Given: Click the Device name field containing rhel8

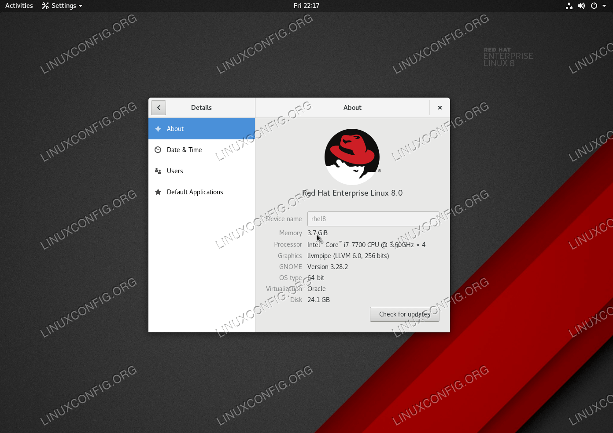Looking at the screenshot, I should [x=373, y=219].
